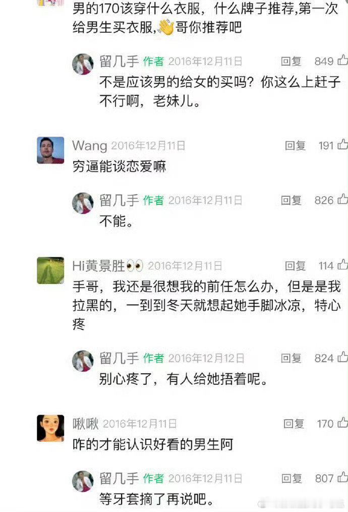Like the author reply "不能。"
The height and width of the screenshot is (512, 348).
click(342, 200)
